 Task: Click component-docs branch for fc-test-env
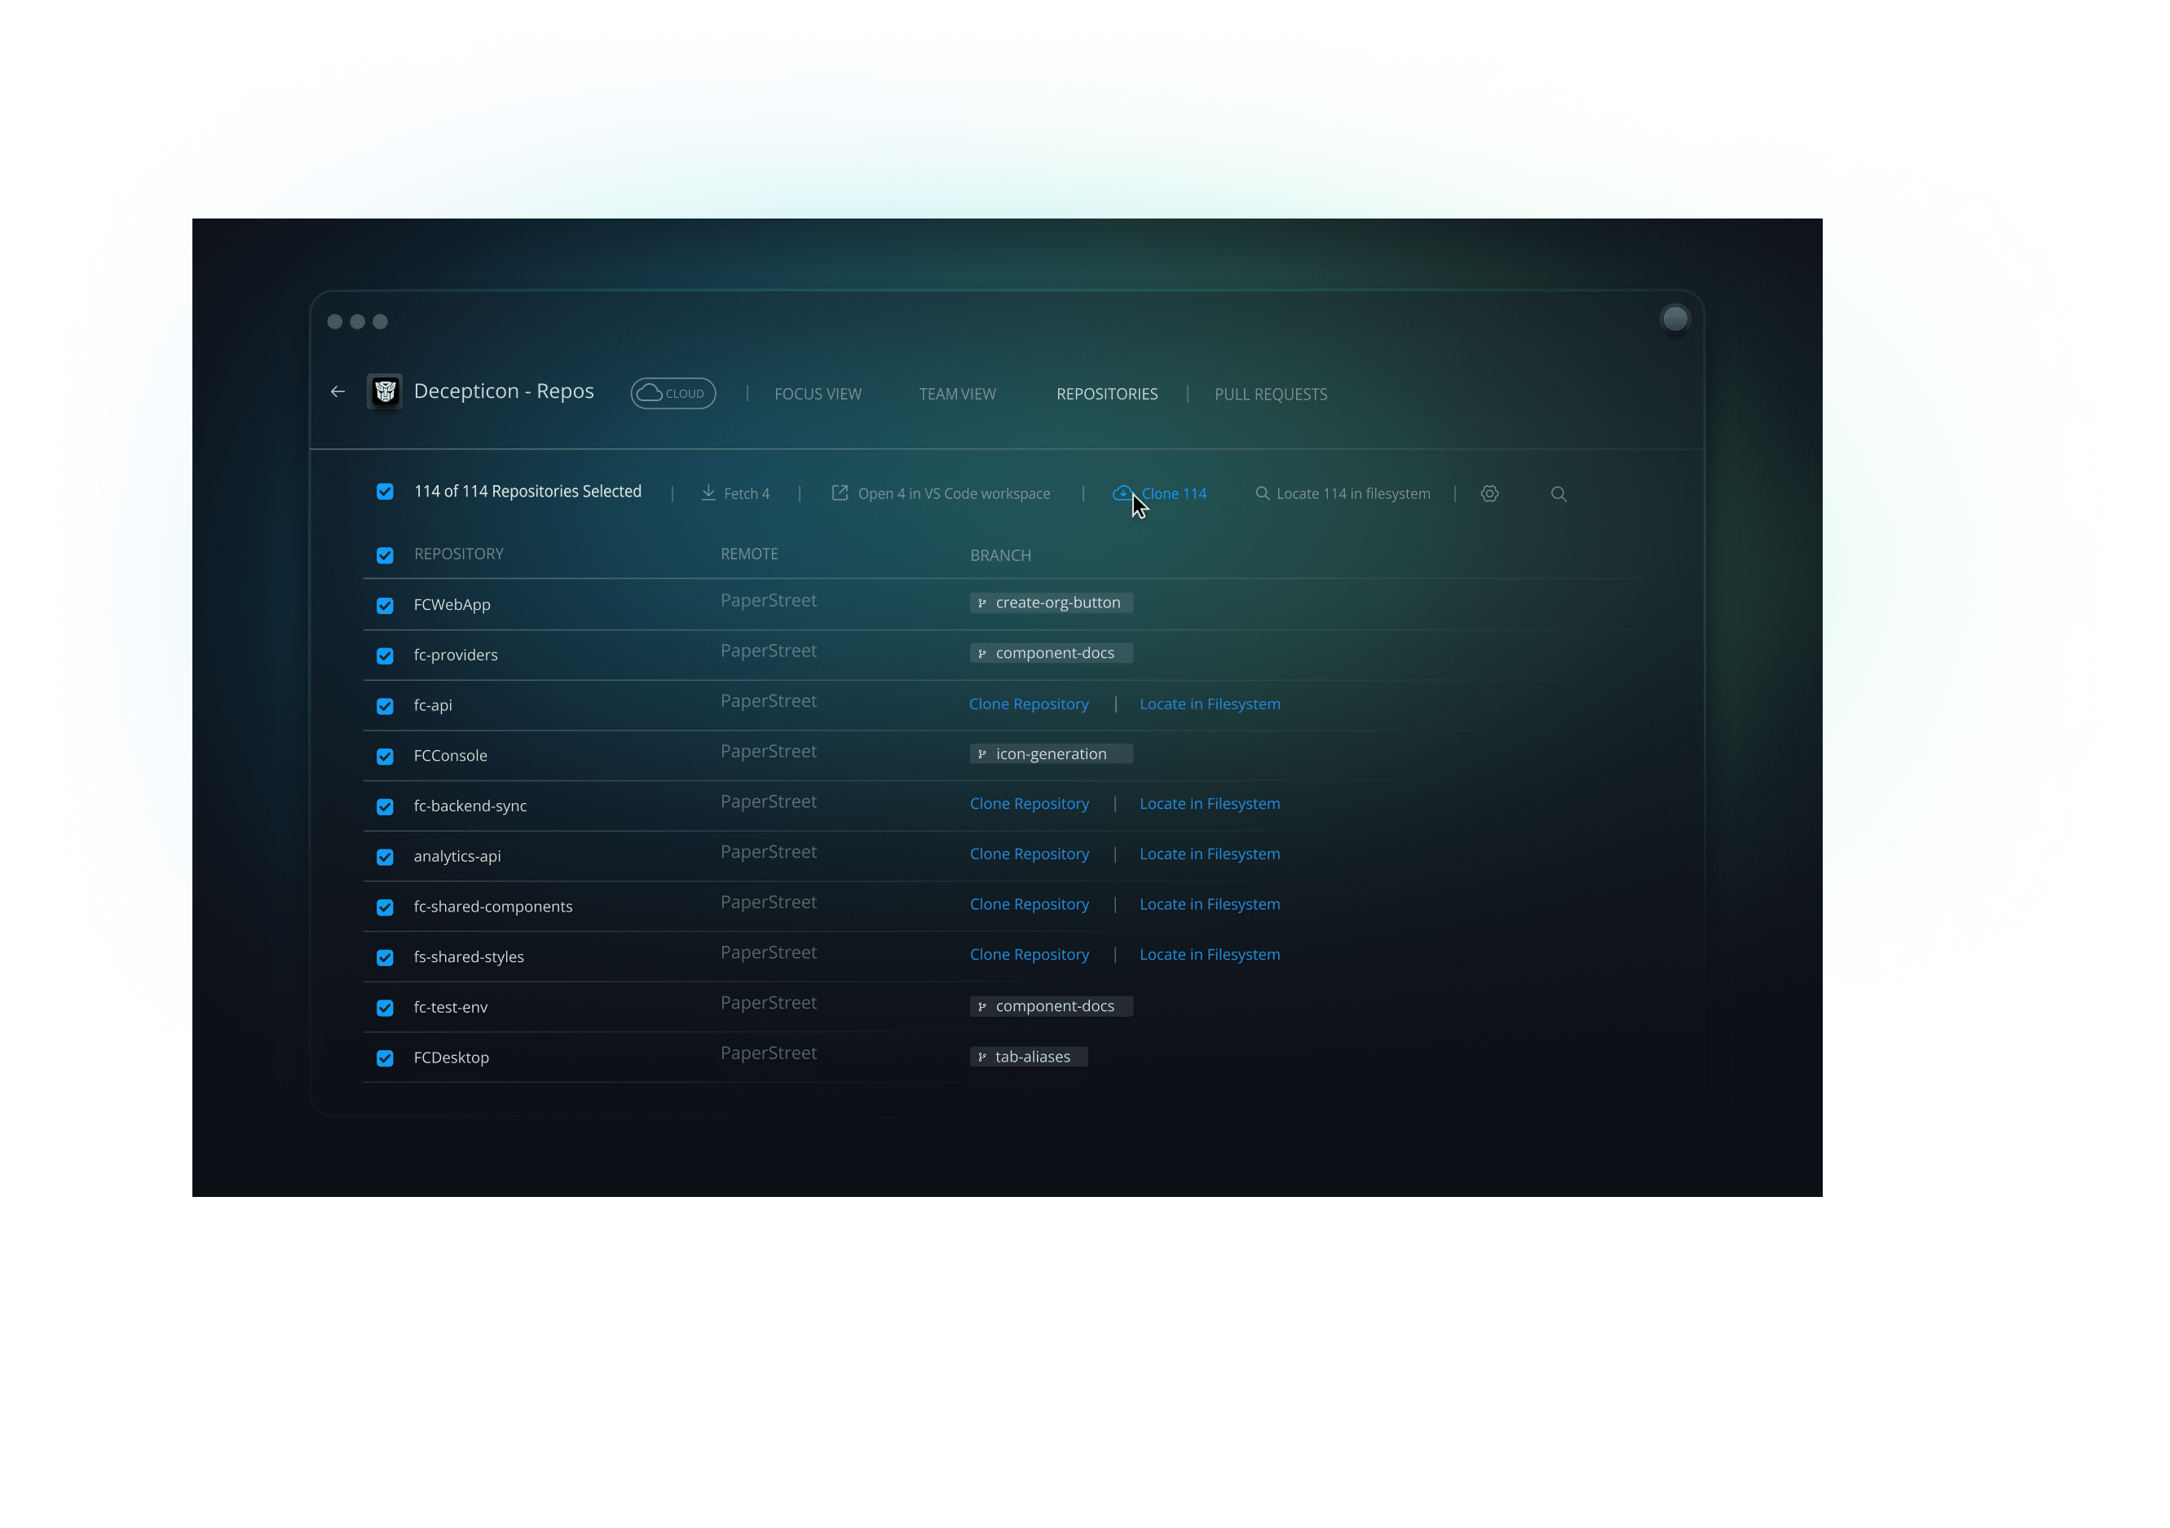click(1051, 1006)
